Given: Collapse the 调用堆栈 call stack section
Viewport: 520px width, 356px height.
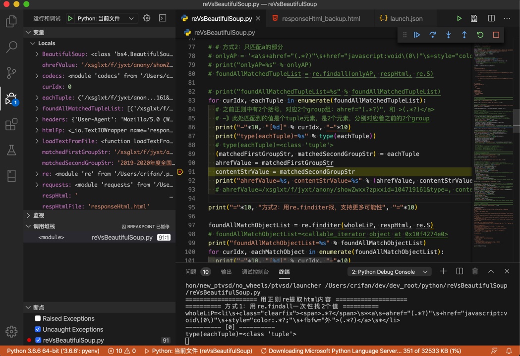Looking at the screenshot, I should (29, 226).
